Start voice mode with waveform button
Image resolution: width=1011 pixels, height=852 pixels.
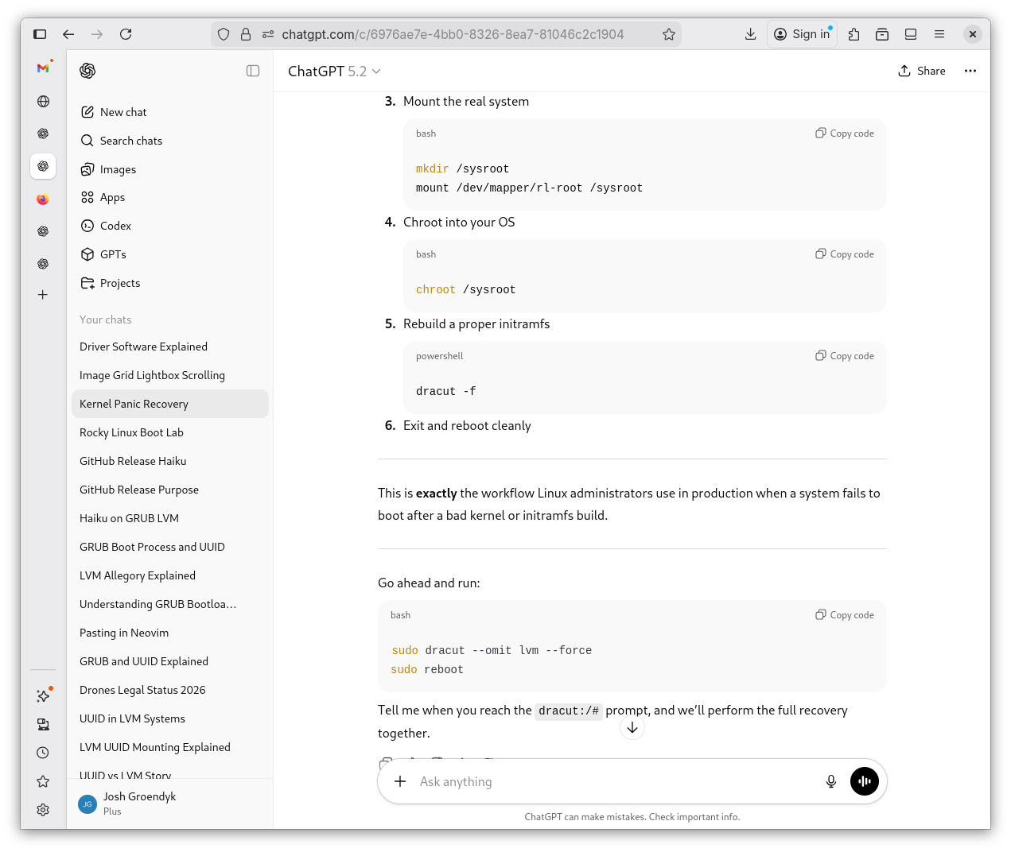864,781
